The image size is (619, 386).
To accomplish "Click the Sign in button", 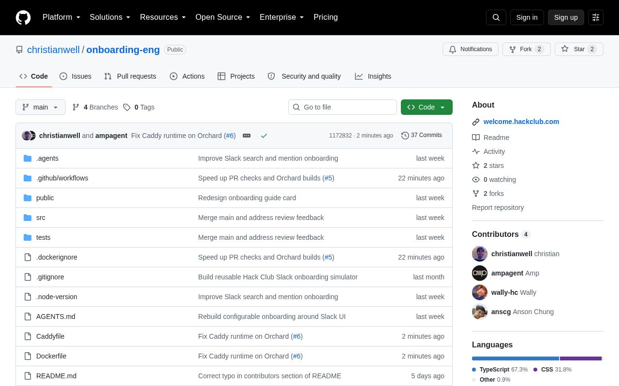I will pyautogui.click(x=527, y=17).
